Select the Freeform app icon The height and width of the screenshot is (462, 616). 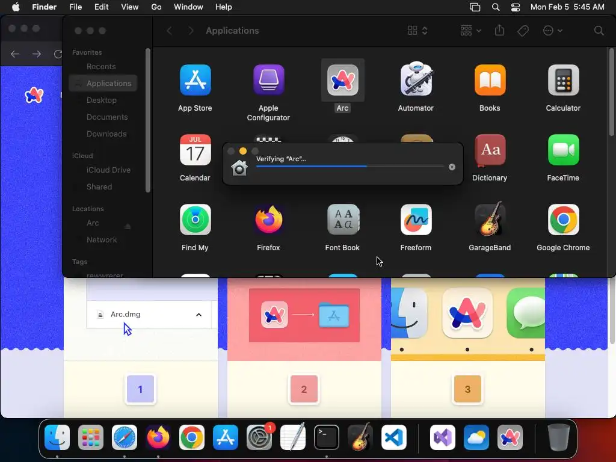click(416, 220)
